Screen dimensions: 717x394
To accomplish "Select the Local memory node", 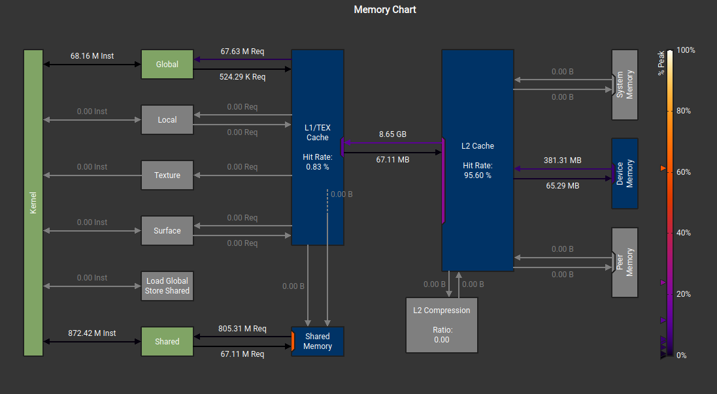I will [167, 119].
